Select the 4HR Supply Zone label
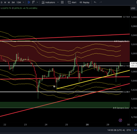137x134 pixels. click(121, 41)
